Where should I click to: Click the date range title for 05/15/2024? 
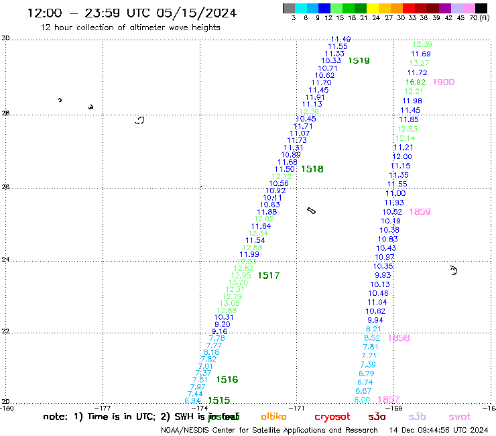tap(132, 13)
